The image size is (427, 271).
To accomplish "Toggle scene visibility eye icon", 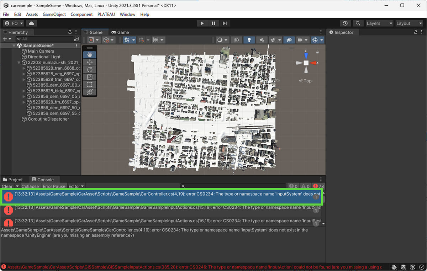I will [289, 40].
